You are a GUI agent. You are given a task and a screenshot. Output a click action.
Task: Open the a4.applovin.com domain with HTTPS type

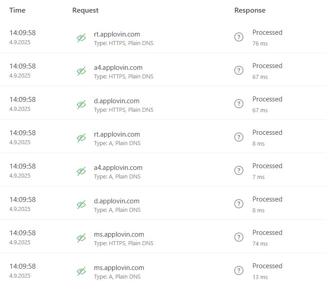[118, 68]
